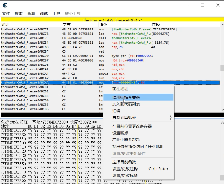Maximize the memory viewer window

click(x=203, y=5)
